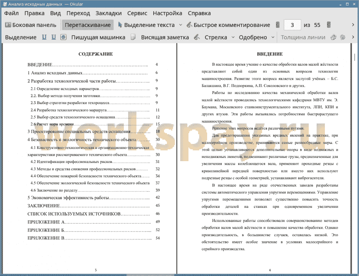The height and width of the screenshot is (276, 359).
Task: Click the vertical scrollbar handle
Action: [355, 57]
